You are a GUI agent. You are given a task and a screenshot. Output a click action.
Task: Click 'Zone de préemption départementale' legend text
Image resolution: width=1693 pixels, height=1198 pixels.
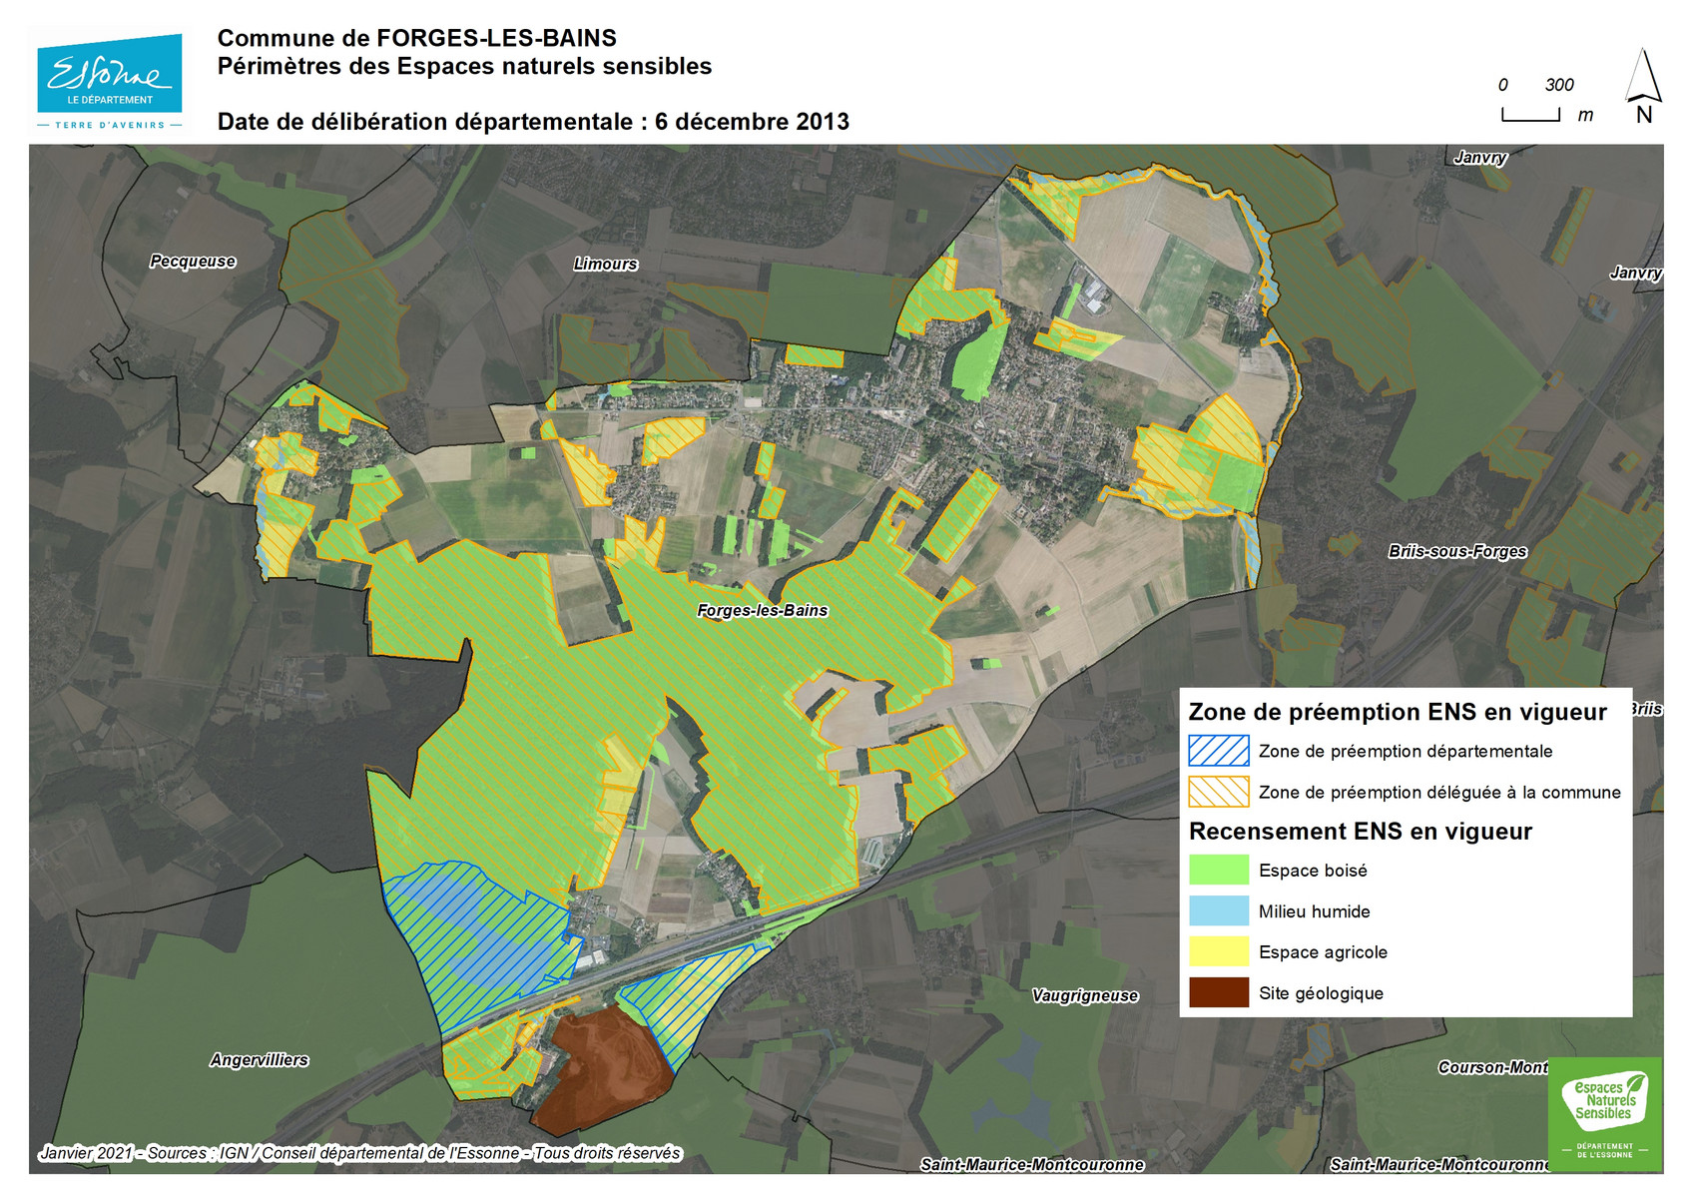[1406, 751]
